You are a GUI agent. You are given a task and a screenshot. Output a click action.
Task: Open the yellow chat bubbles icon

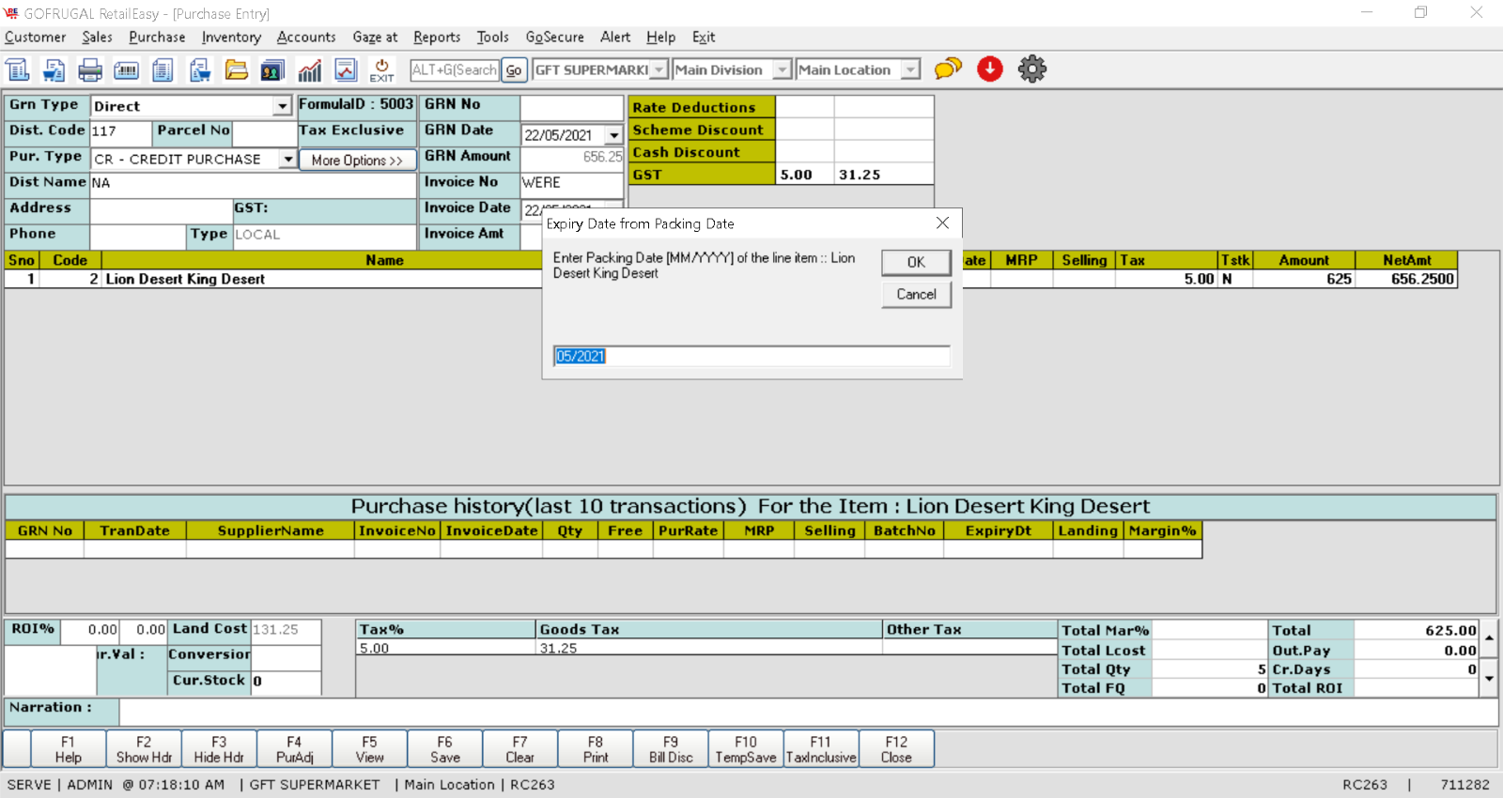(x=948, y=69)
